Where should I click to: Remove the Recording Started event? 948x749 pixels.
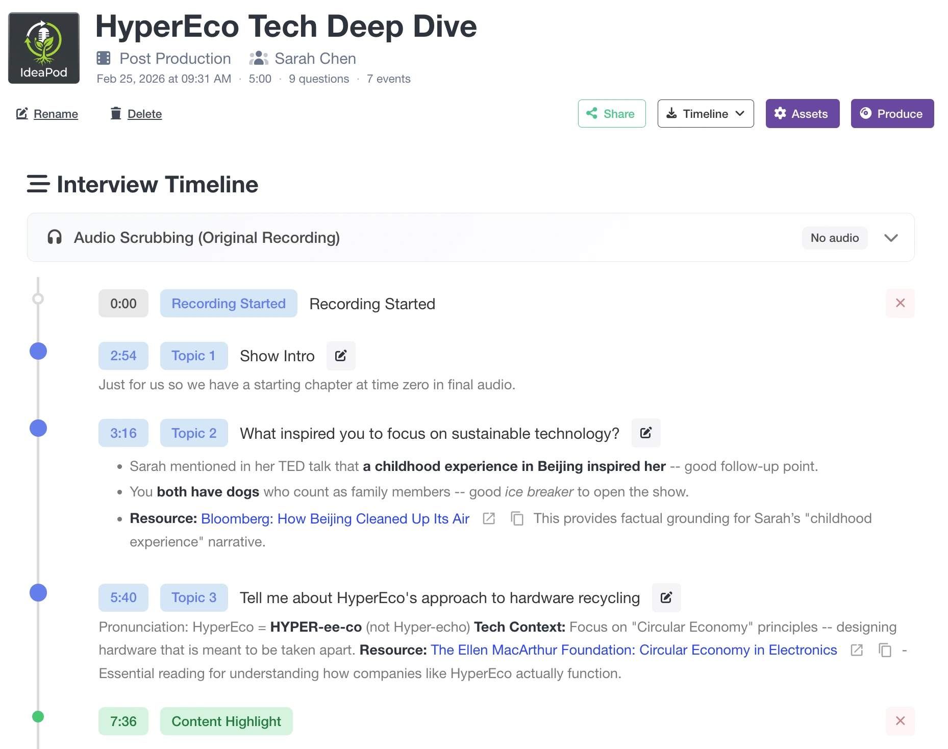coord(900,304)
